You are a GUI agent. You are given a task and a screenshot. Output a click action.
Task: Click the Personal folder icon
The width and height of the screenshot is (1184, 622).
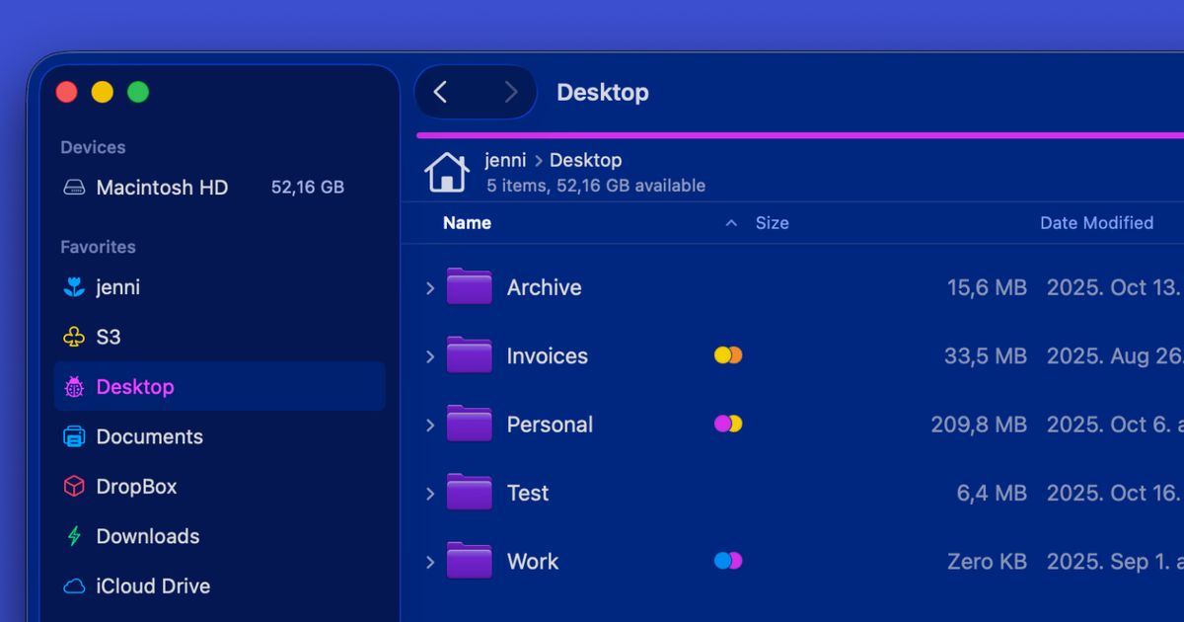tap(469, 424)
